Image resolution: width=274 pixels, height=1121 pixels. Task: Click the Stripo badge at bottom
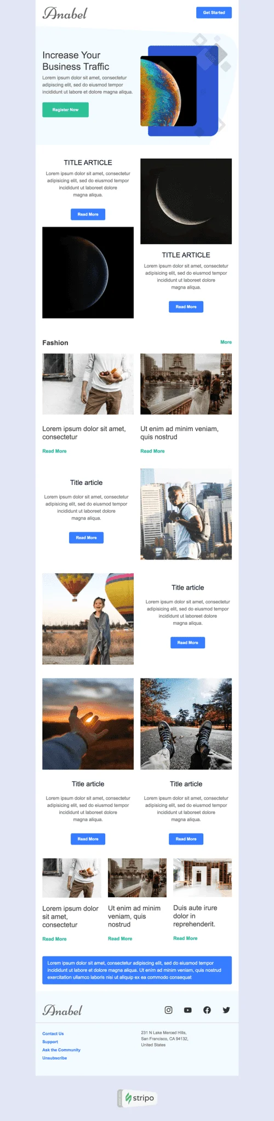point(137,1098)
